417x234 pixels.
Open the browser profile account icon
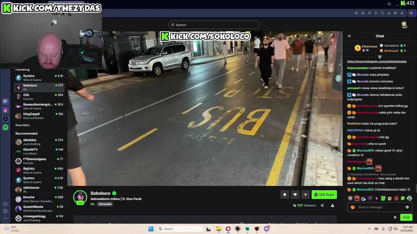click(402, 13)
